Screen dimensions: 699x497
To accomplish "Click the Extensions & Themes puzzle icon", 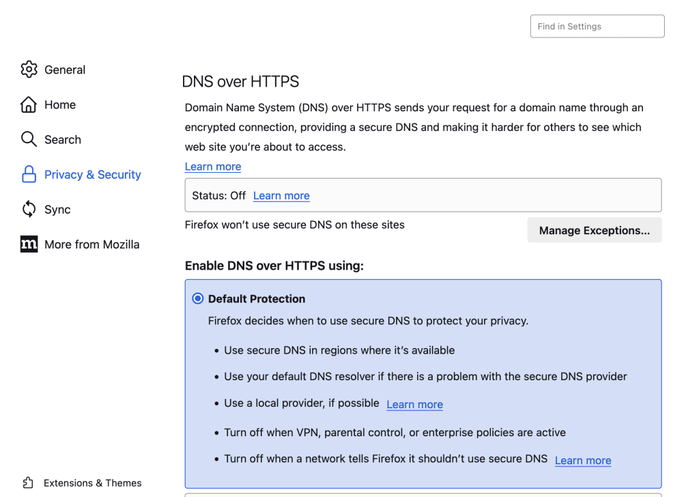I will pos(29,483).
